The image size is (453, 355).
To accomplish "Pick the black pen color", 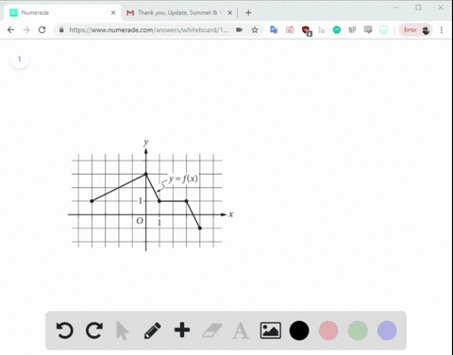I will tap(299, 330).
